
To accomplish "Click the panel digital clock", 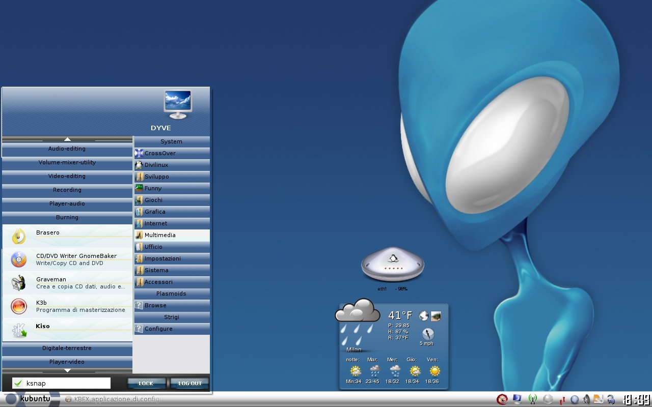I will [636, 400].
